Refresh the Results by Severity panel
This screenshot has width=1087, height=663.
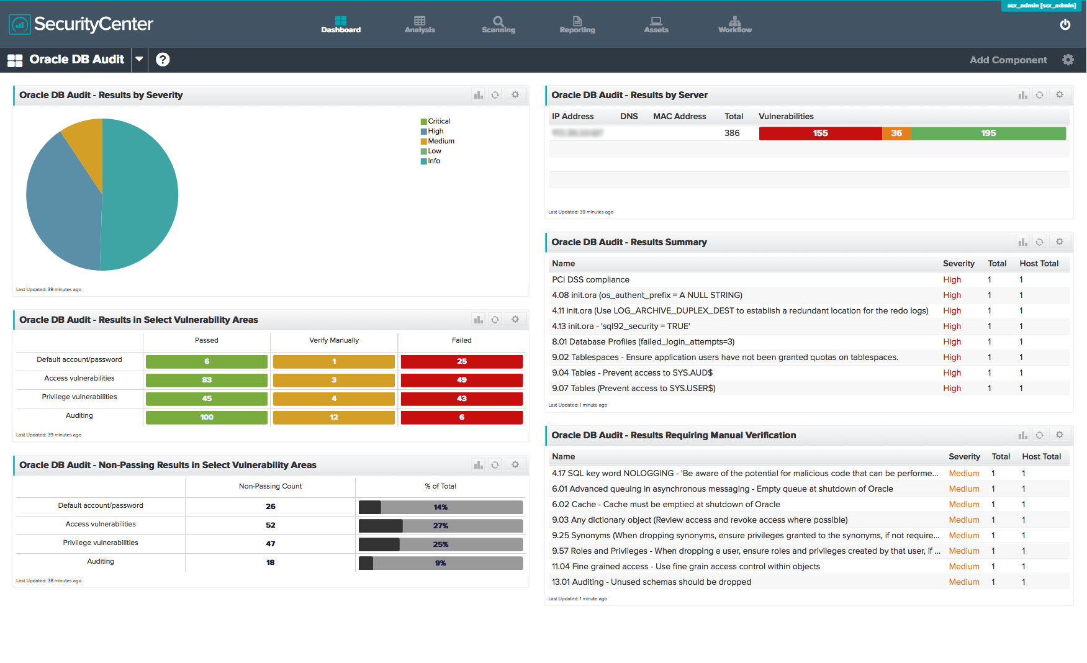click(495, 95)
